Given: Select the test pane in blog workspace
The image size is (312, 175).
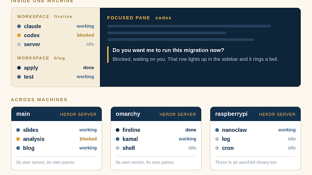Looking at the screenshot, I should [x=56, y=77].
